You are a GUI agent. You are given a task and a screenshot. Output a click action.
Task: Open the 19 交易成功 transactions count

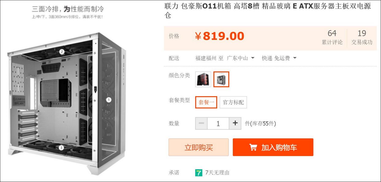coord(362,37)
